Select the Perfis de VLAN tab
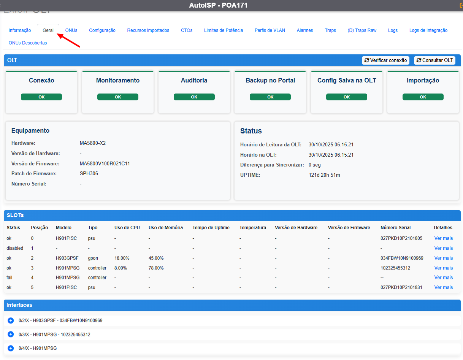463x360 pixels. [270, 30]
